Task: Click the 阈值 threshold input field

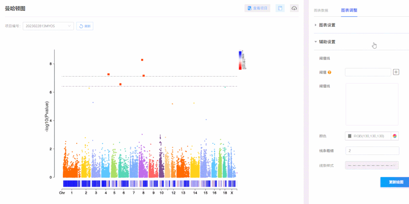Action: pyautogui.click(x=368, y=72)
